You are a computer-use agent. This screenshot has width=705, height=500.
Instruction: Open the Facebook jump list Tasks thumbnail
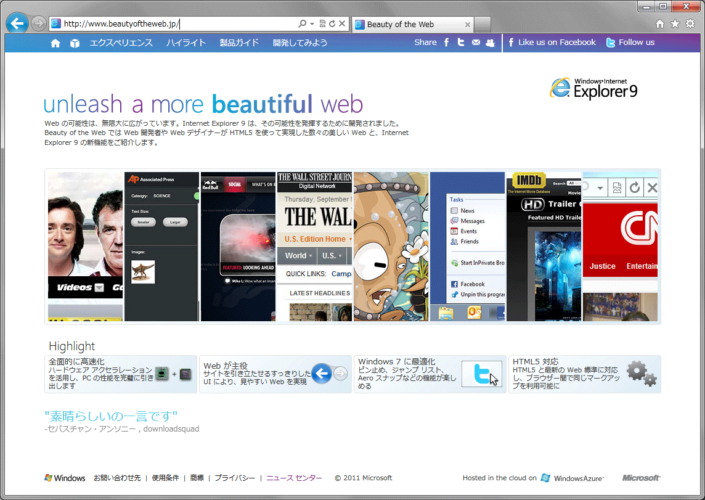468,247
